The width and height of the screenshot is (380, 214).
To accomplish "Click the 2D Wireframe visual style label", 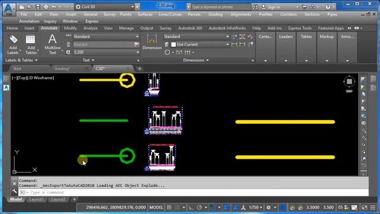I will (x=40, y=78).
